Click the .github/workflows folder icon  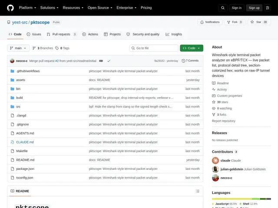point(12,71)
